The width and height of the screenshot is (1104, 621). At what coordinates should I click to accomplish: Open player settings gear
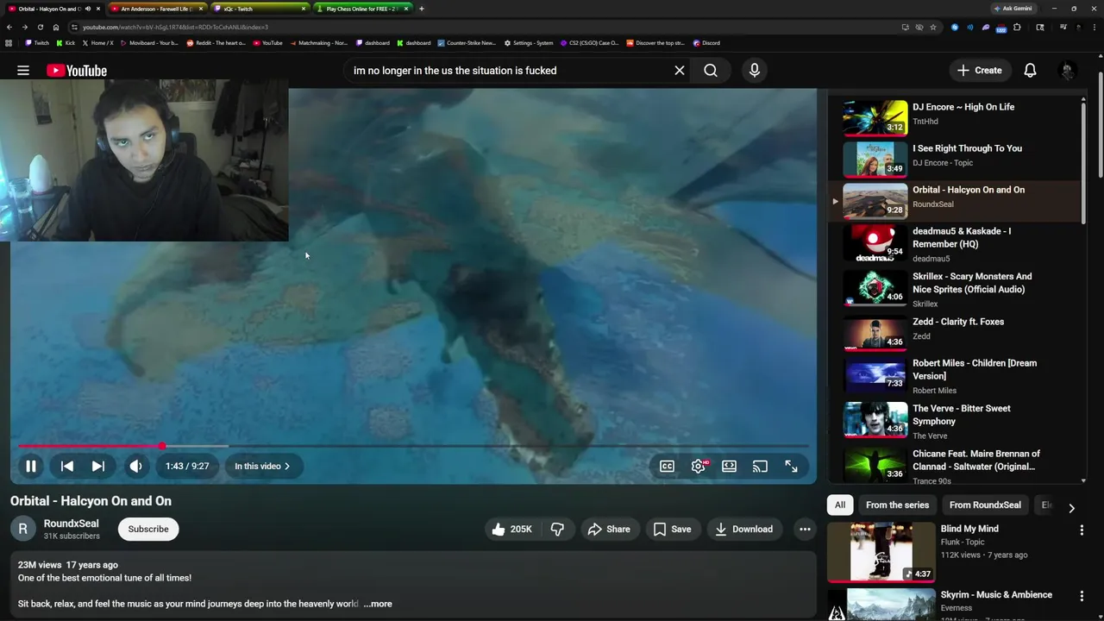tap(699, 466)
